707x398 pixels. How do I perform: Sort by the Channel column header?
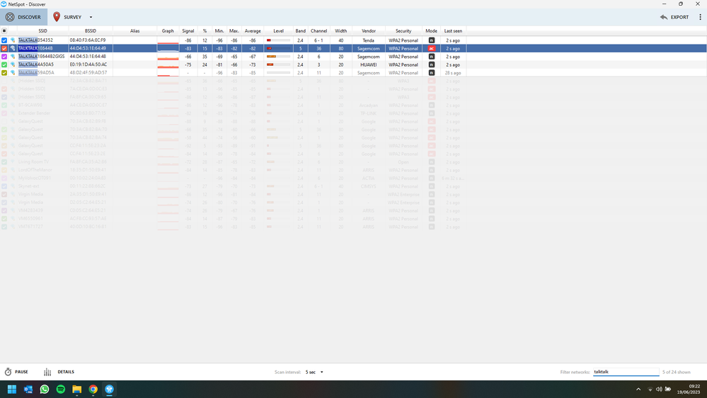pos(319,31)
